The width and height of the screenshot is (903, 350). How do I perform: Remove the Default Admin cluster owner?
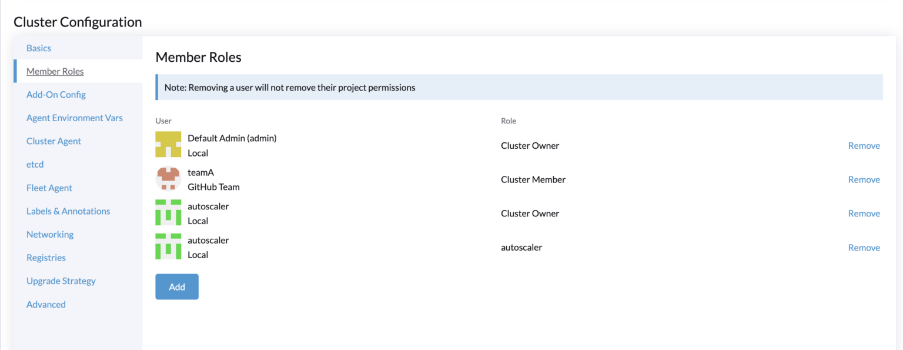pyautogui.click(x=864, y=146)
